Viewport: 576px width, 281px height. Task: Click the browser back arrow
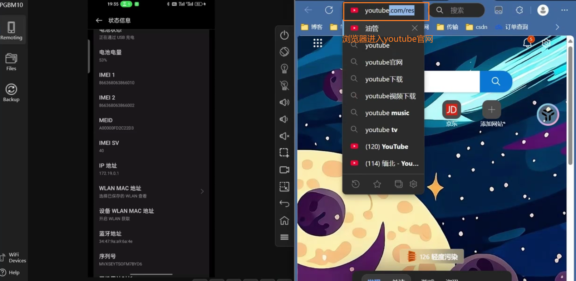click(308, 10)
